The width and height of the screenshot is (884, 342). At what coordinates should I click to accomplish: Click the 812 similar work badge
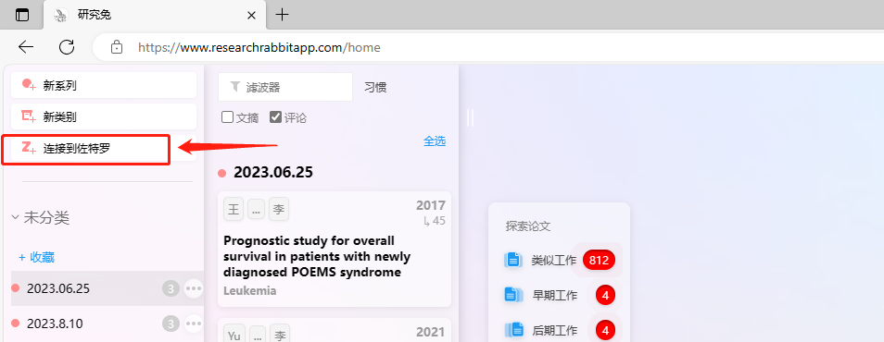pyautogui.click(x=599, y=260)
